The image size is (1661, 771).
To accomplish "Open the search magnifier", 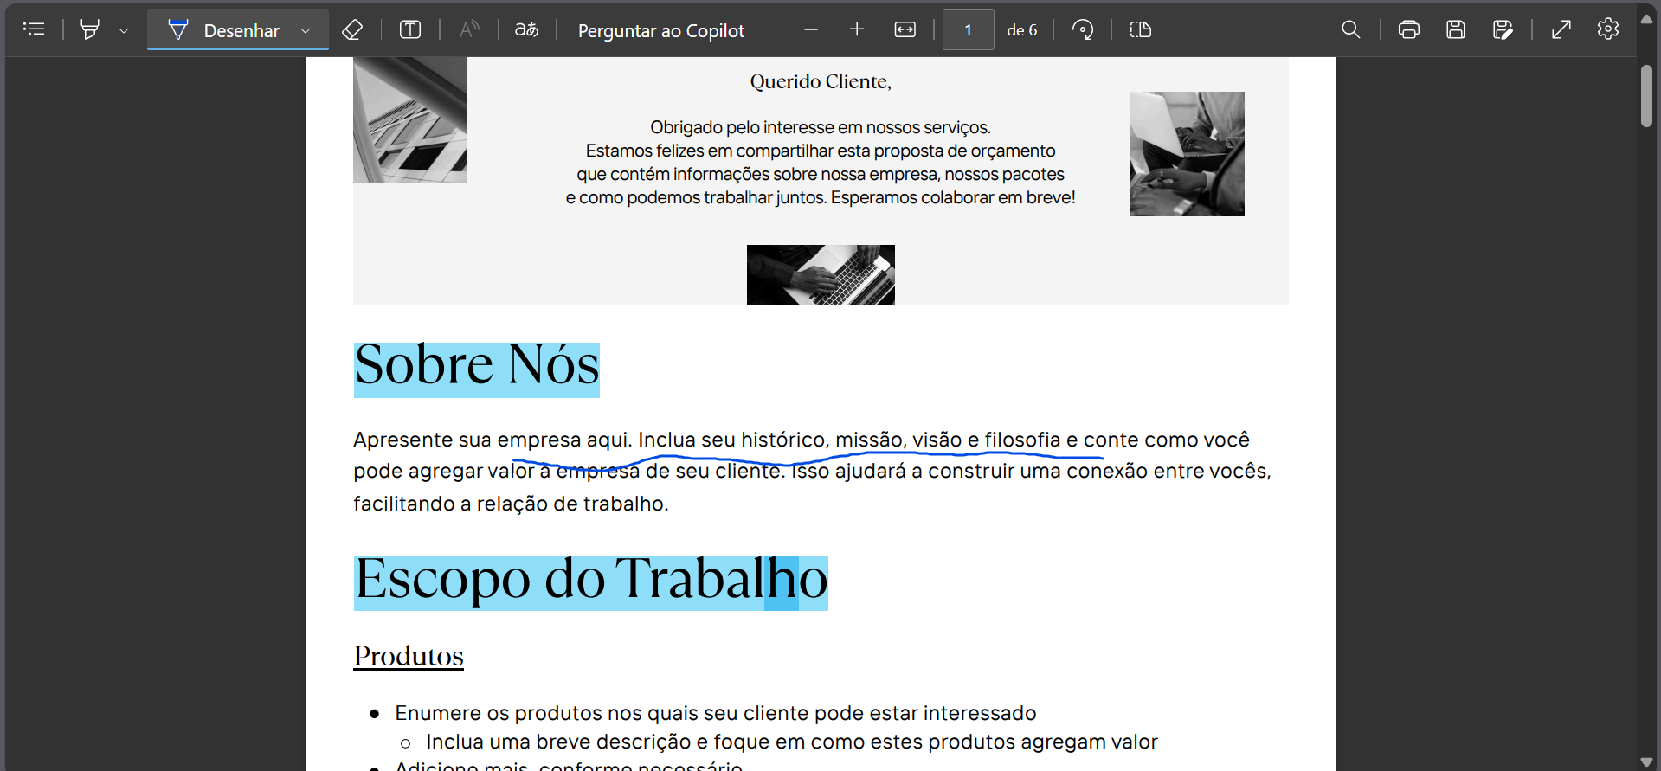I will tap(1350, 29).
